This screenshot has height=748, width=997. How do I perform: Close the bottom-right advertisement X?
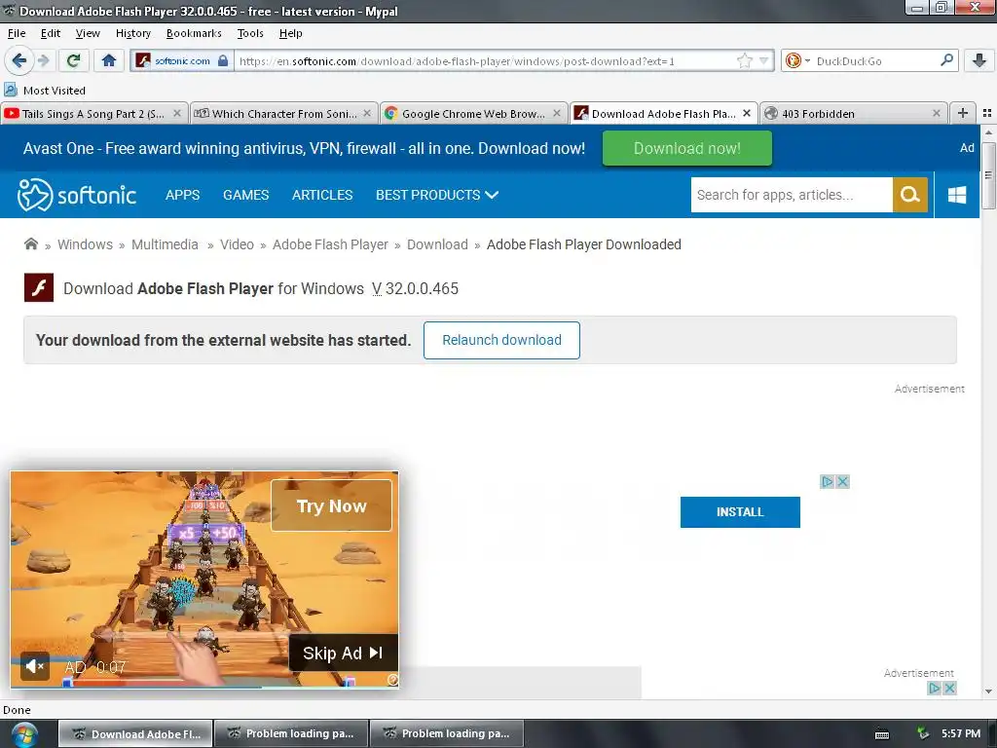949,689
